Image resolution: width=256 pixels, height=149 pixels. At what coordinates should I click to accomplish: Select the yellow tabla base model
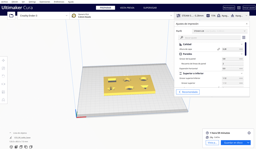[x=129, y=85]
